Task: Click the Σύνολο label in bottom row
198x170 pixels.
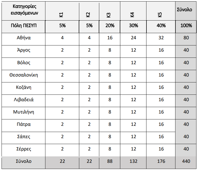Action: (24, 161)
